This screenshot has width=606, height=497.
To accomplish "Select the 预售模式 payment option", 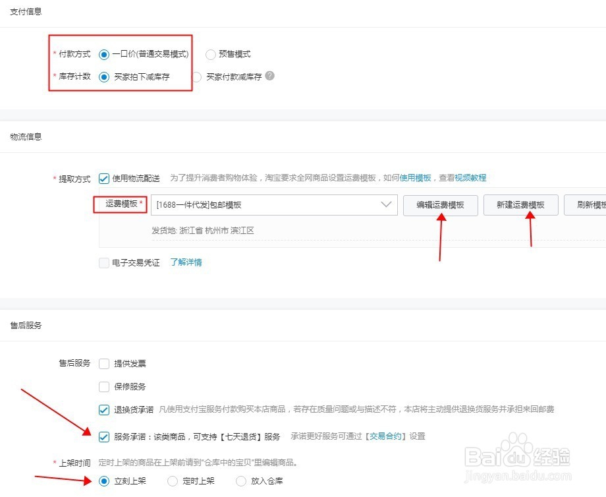I will point(211,55).
